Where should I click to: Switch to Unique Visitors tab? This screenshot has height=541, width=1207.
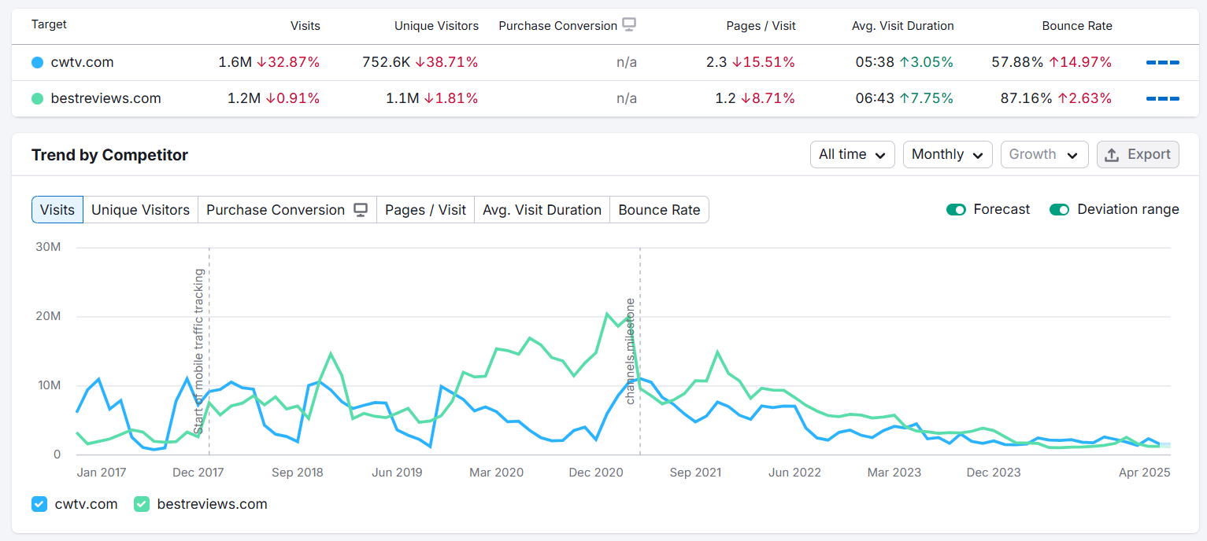point(140,210)
